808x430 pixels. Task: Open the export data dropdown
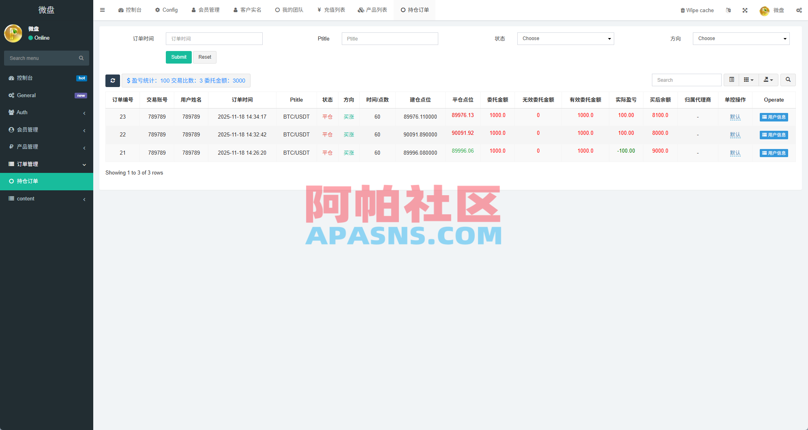point(768,80)
